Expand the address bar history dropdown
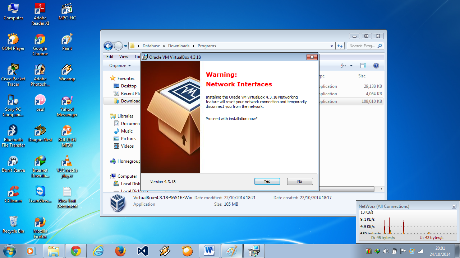Viewport: 460px width, 258px height. pyautogui.click(x=332, y=46)
